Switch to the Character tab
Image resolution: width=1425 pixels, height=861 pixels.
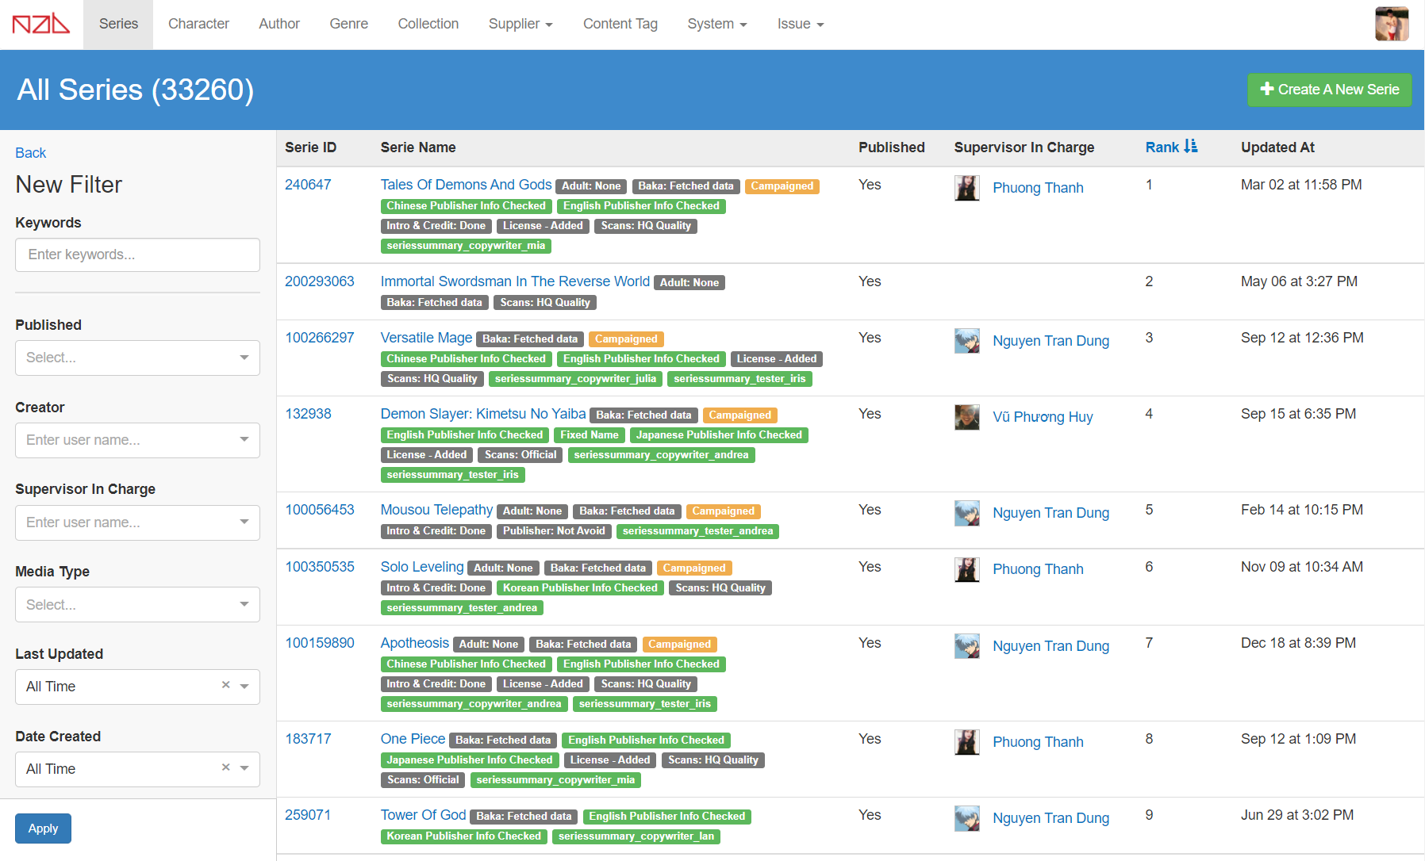coord(198,24)
